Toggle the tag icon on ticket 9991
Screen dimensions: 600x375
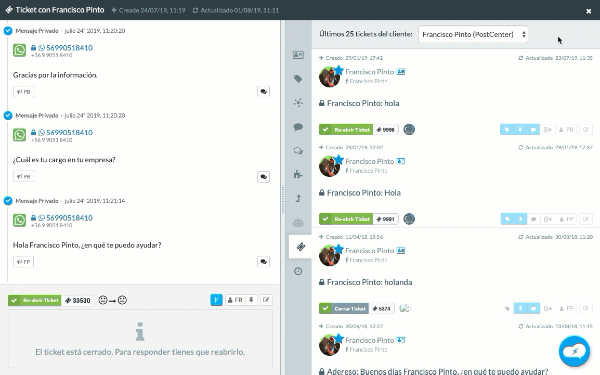click(x=507, y=219)
